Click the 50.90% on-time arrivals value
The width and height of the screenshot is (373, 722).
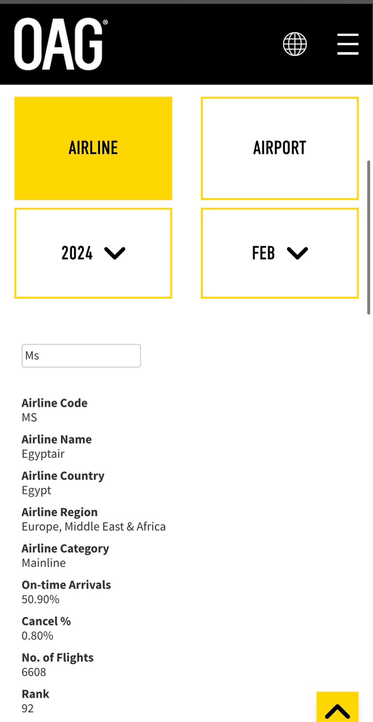pos(41,599)
